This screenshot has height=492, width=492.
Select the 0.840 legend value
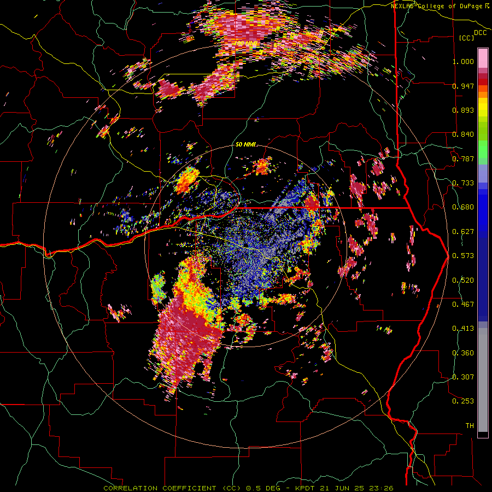(x=463, y=134)
